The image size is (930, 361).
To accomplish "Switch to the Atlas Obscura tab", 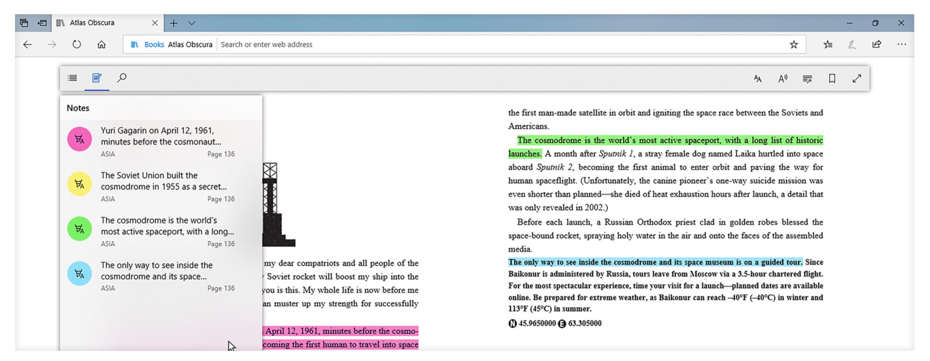I will (108, 23).
